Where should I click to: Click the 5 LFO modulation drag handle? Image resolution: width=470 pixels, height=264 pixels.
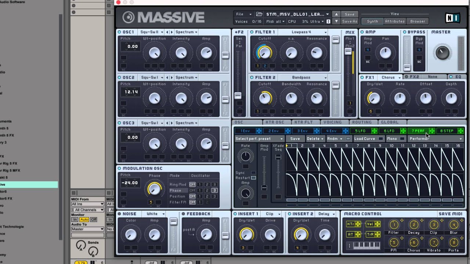(374, 131)
